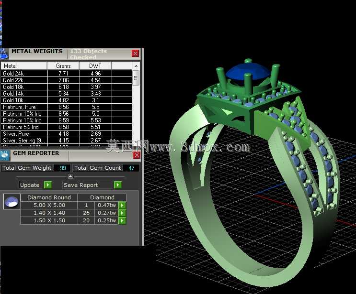Click green arrow for the 1.50 X 1.50 row
The width and height of the screenshot is (356, 294).
122,220
